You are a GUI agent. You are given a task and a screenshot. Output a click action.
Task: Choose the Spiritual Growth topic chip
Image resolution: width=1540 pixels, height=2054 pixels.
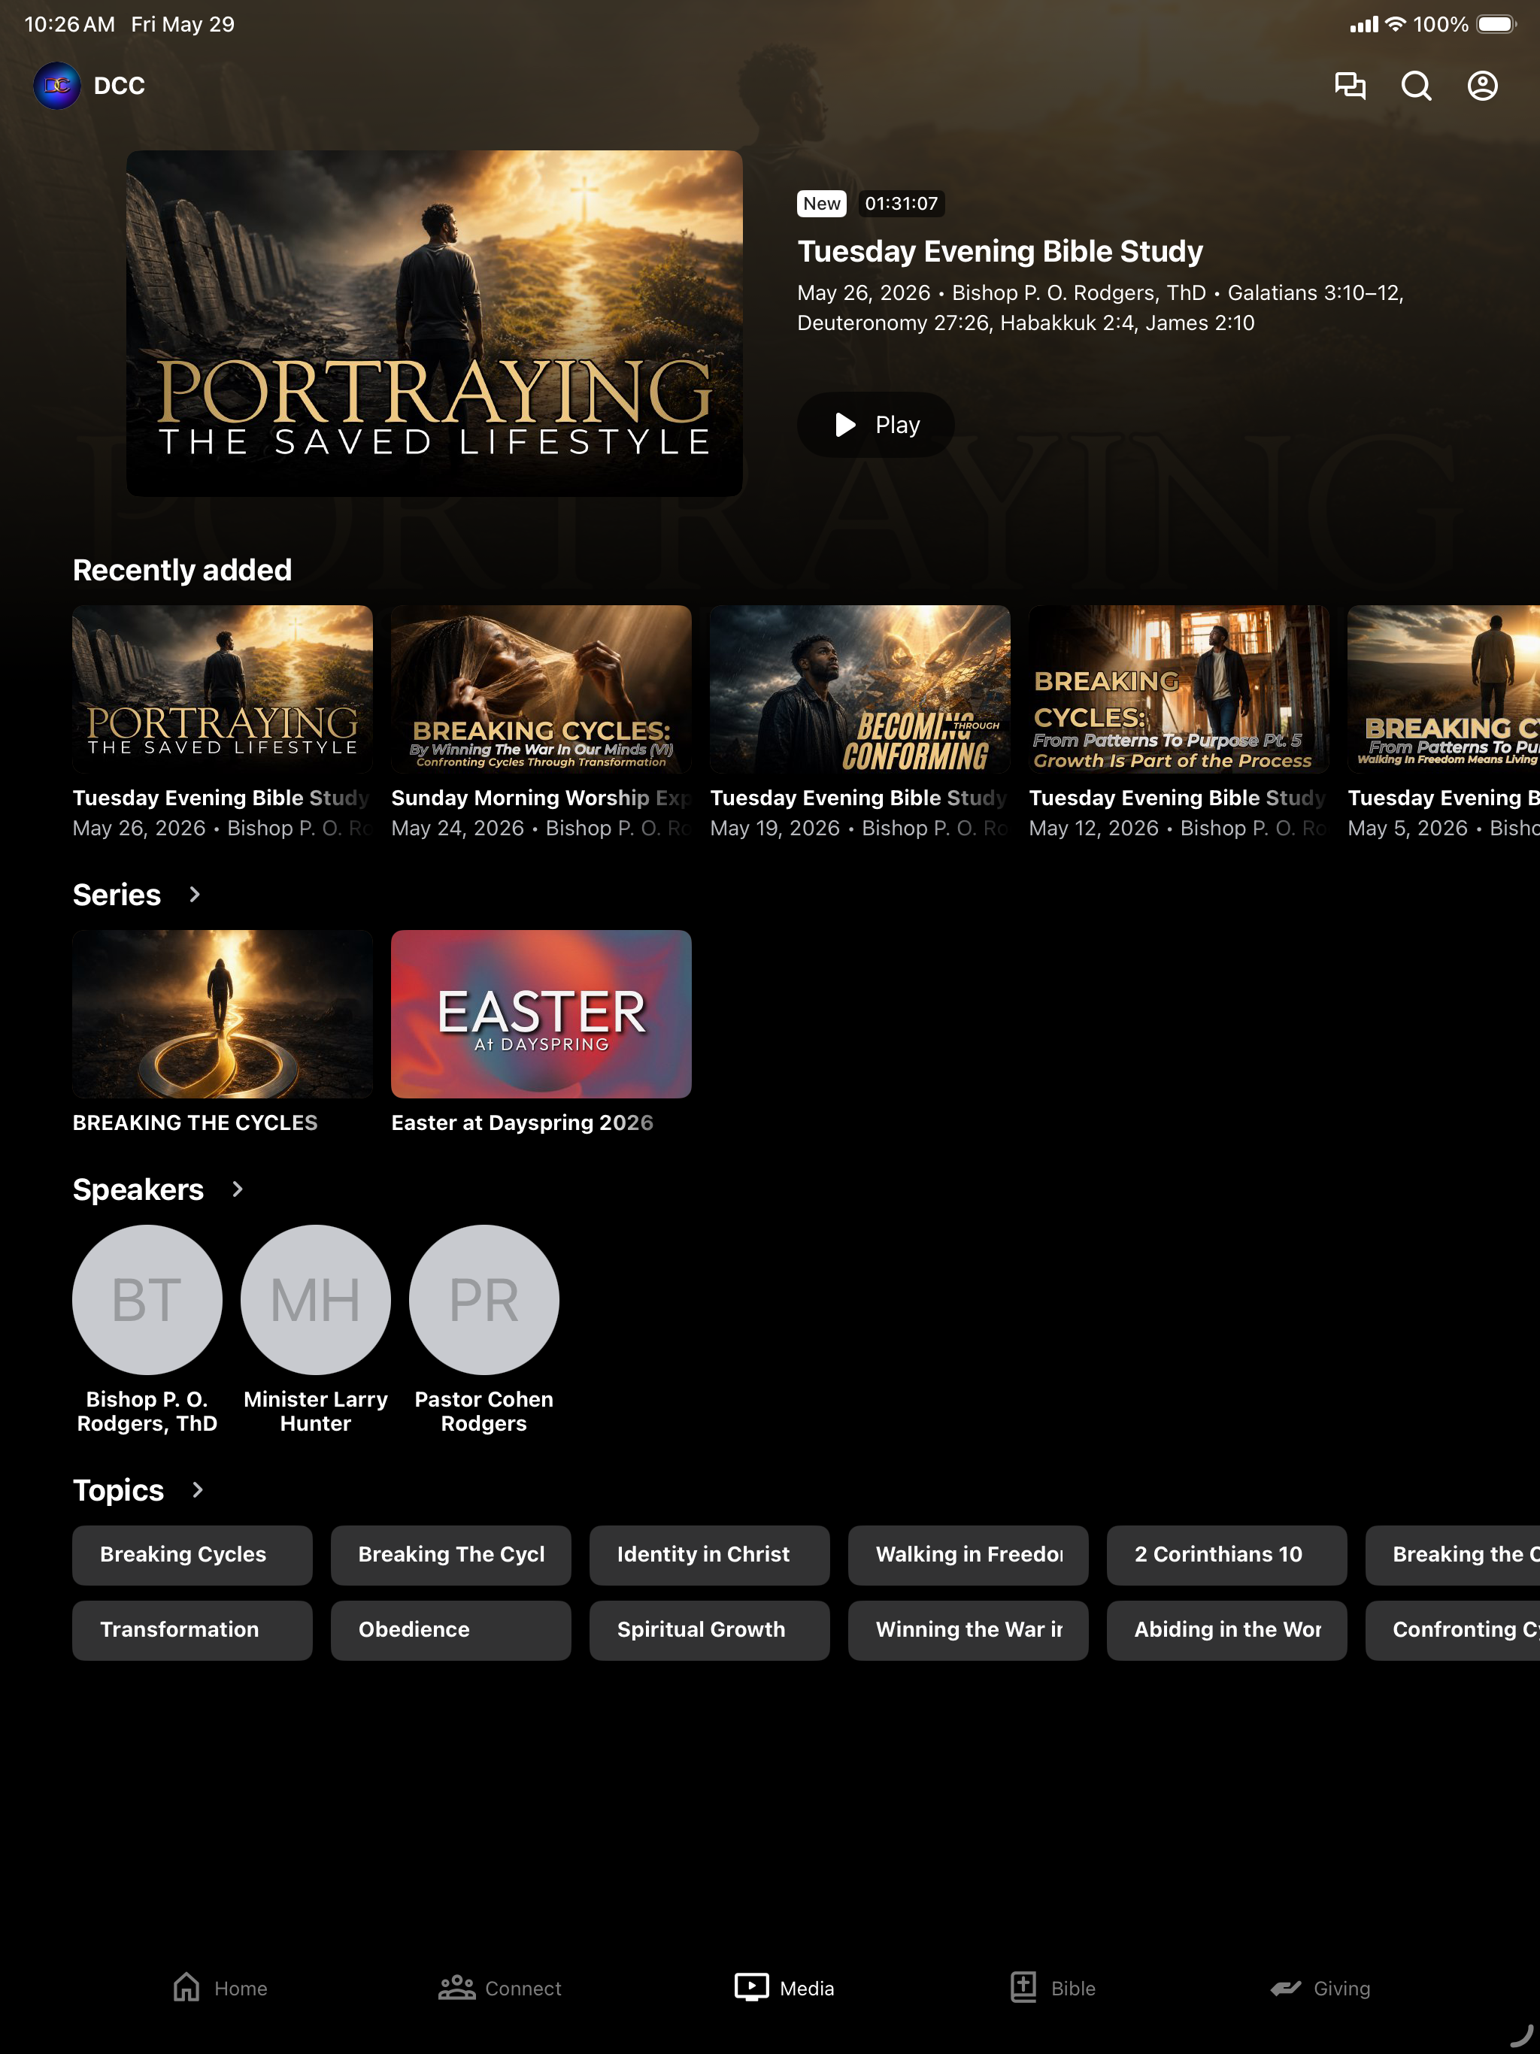pos(708,1630)
